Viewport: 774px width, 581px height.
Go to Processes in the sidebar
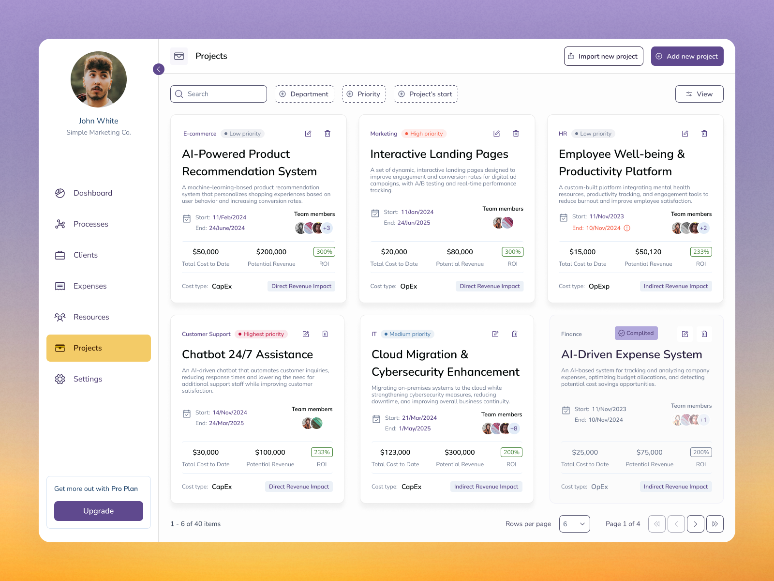point(99,224)
